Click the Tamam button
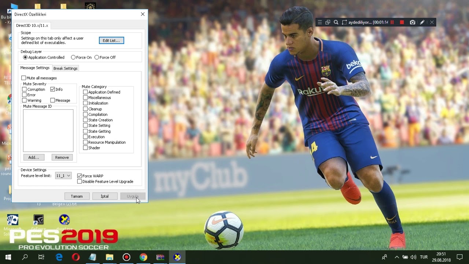This screenshot has height=264, width=469. [x=77, y=196]
